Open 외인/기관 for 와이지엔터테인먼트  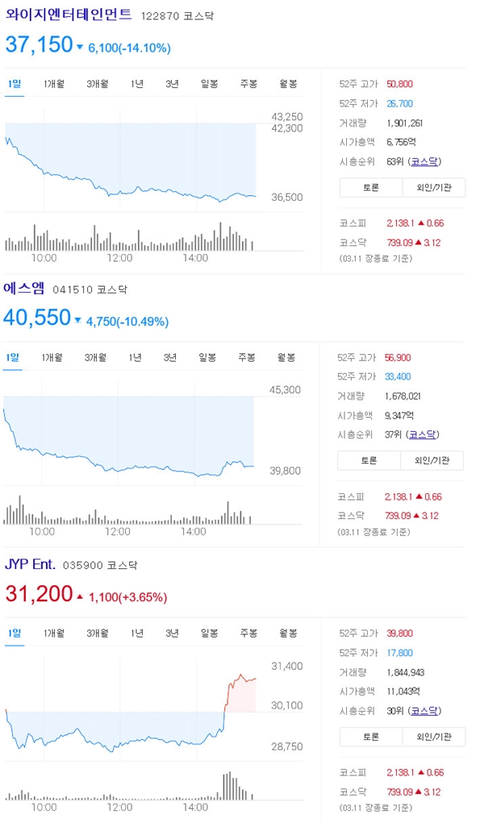[433, 187]
